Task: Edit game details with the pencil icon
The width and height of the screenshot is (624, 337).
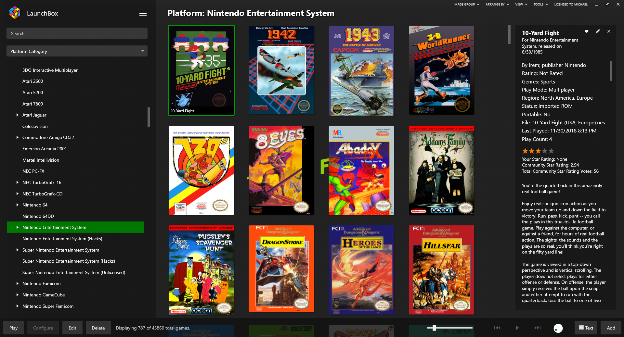Action: click(598, 31)
